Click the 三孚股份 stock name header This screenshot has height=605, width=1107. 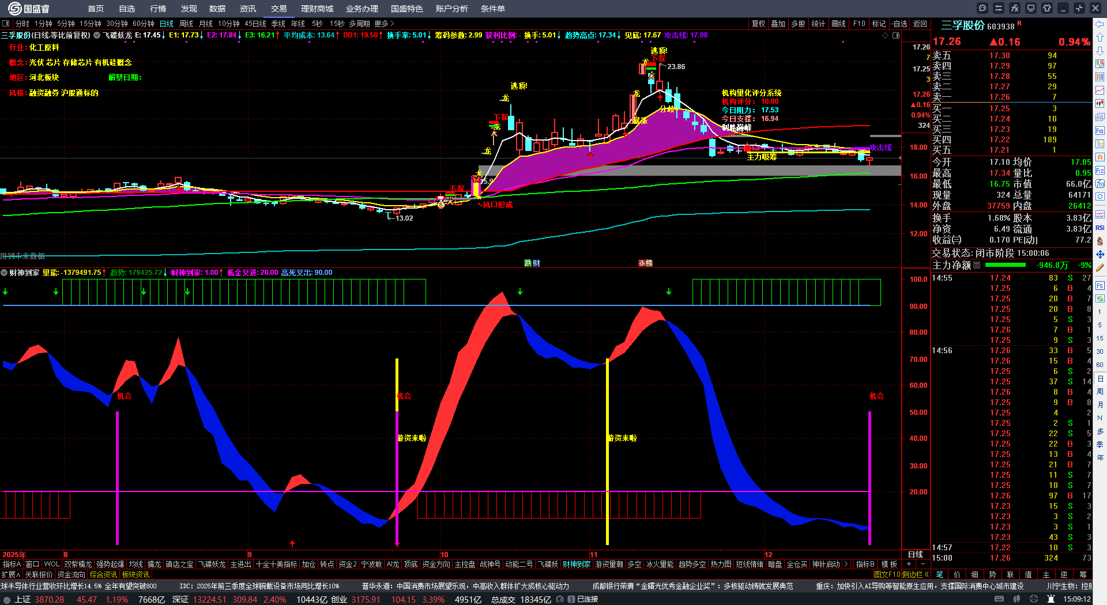tap(963, 25)
